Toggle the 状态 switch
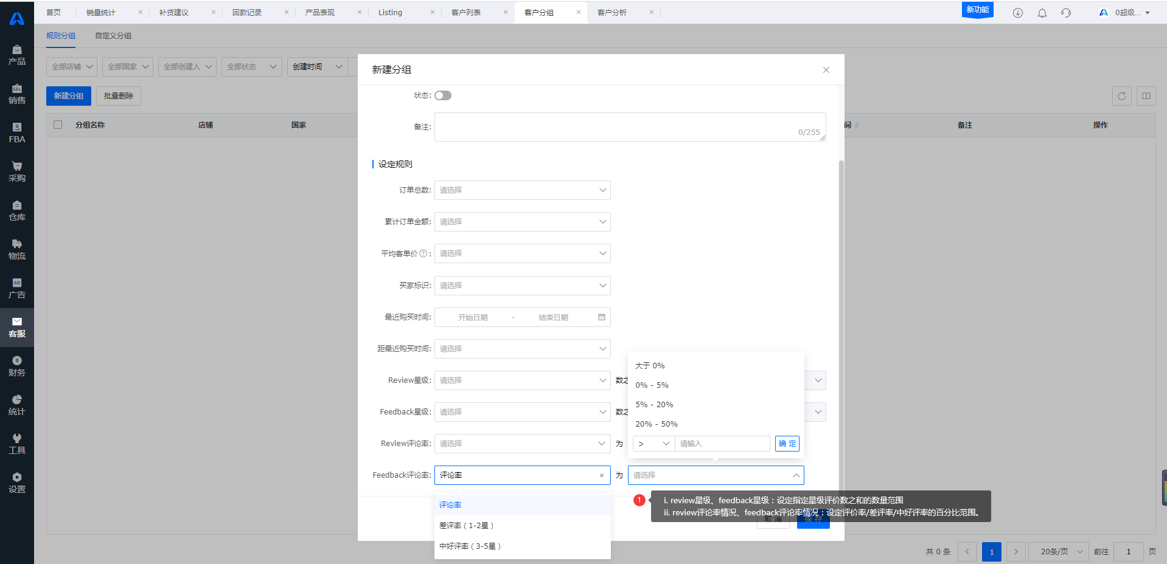 pyautogui.click(x=443, y=95)
